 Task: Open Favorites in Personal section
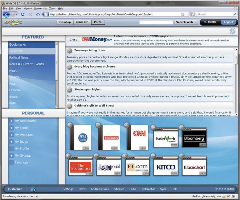tap(21, 162)
